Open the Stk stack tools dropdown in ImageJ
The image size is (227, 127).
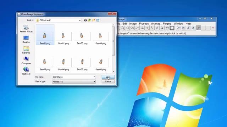click(183, 28)
